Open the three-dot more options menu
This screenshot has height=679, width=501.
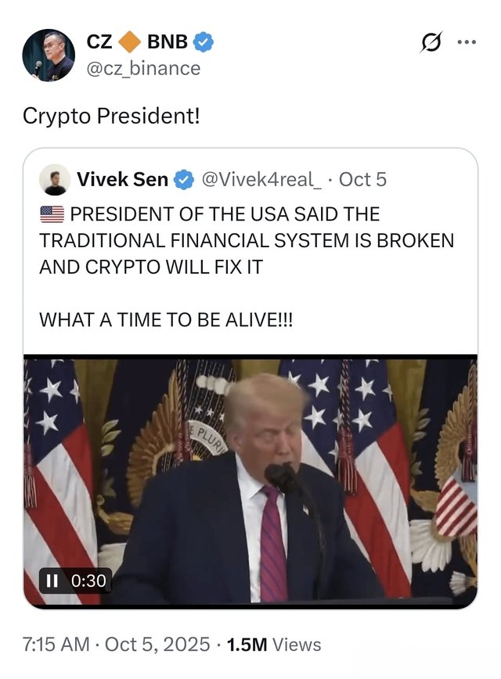click(x=467, y=42)
